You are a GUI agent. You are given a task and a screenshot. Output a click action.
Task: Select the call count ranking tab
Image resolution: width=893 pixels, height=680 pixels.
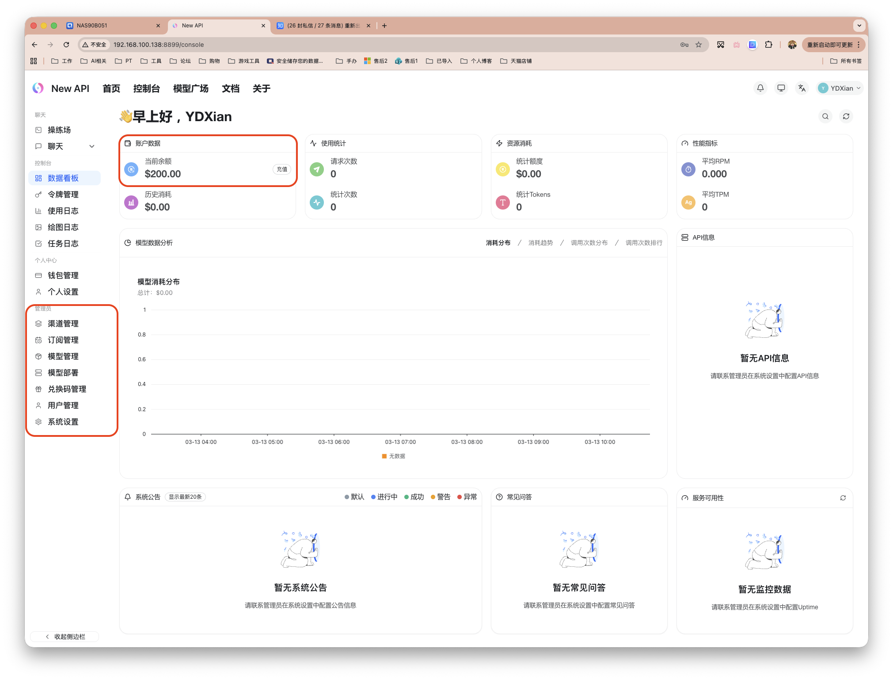click(644, 243)
